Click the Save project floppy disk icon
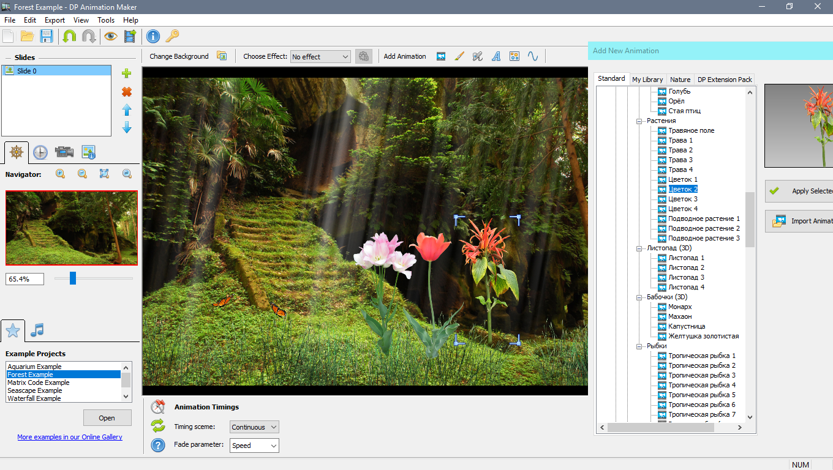This screenshot has height=470, width=833. coord(47,36)
